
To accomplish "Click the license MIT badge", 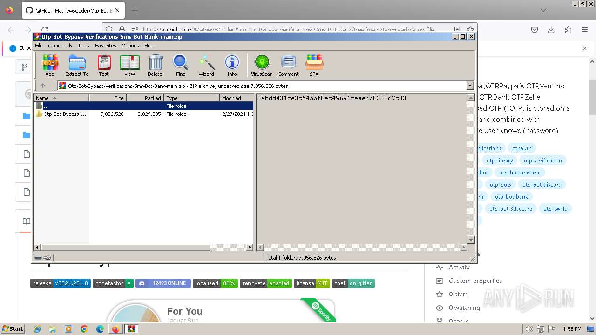I will coord(312,283).
